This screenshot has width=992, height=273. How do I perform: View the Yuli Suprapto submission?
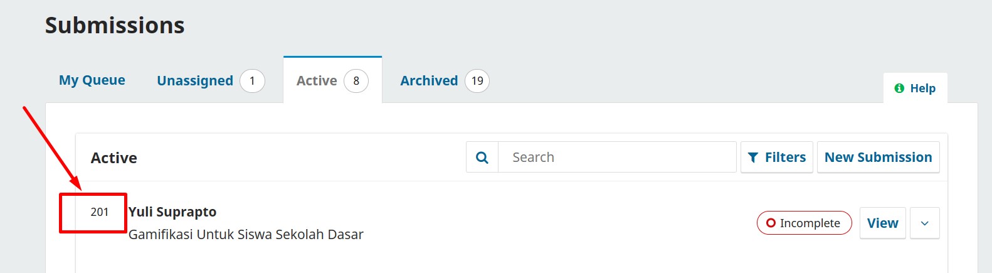point(882,223)
